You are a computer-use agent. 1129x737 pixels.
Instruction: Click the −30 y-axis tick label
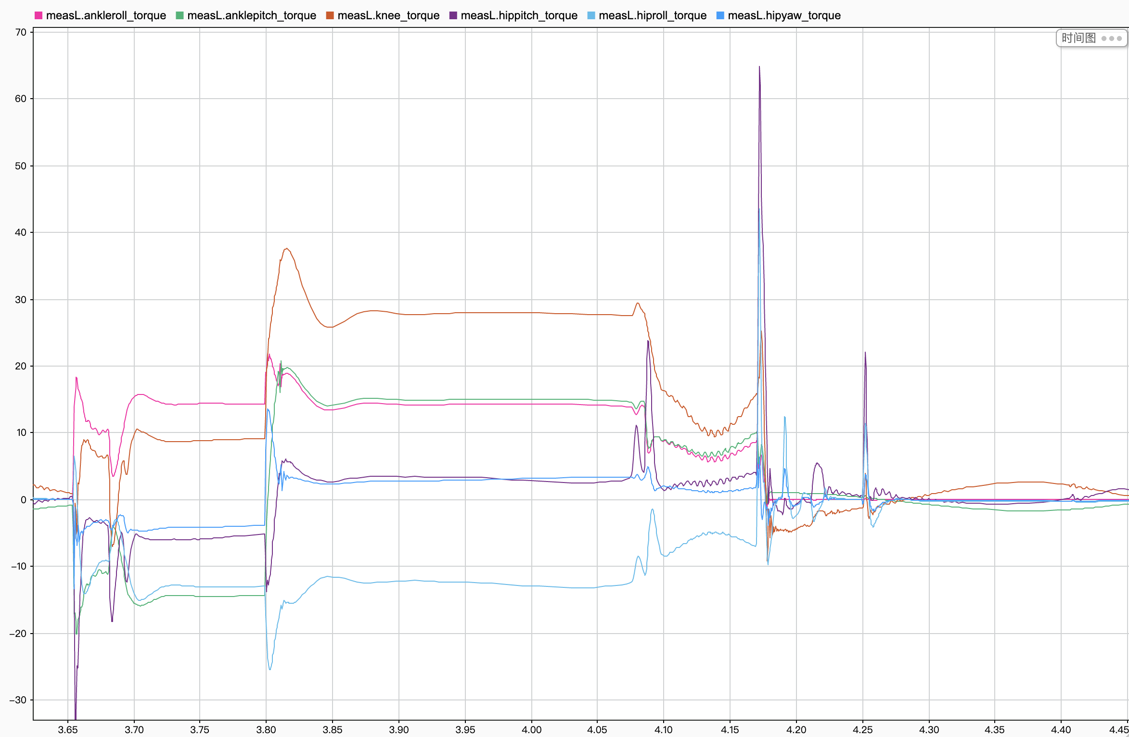tap(18, 700)
